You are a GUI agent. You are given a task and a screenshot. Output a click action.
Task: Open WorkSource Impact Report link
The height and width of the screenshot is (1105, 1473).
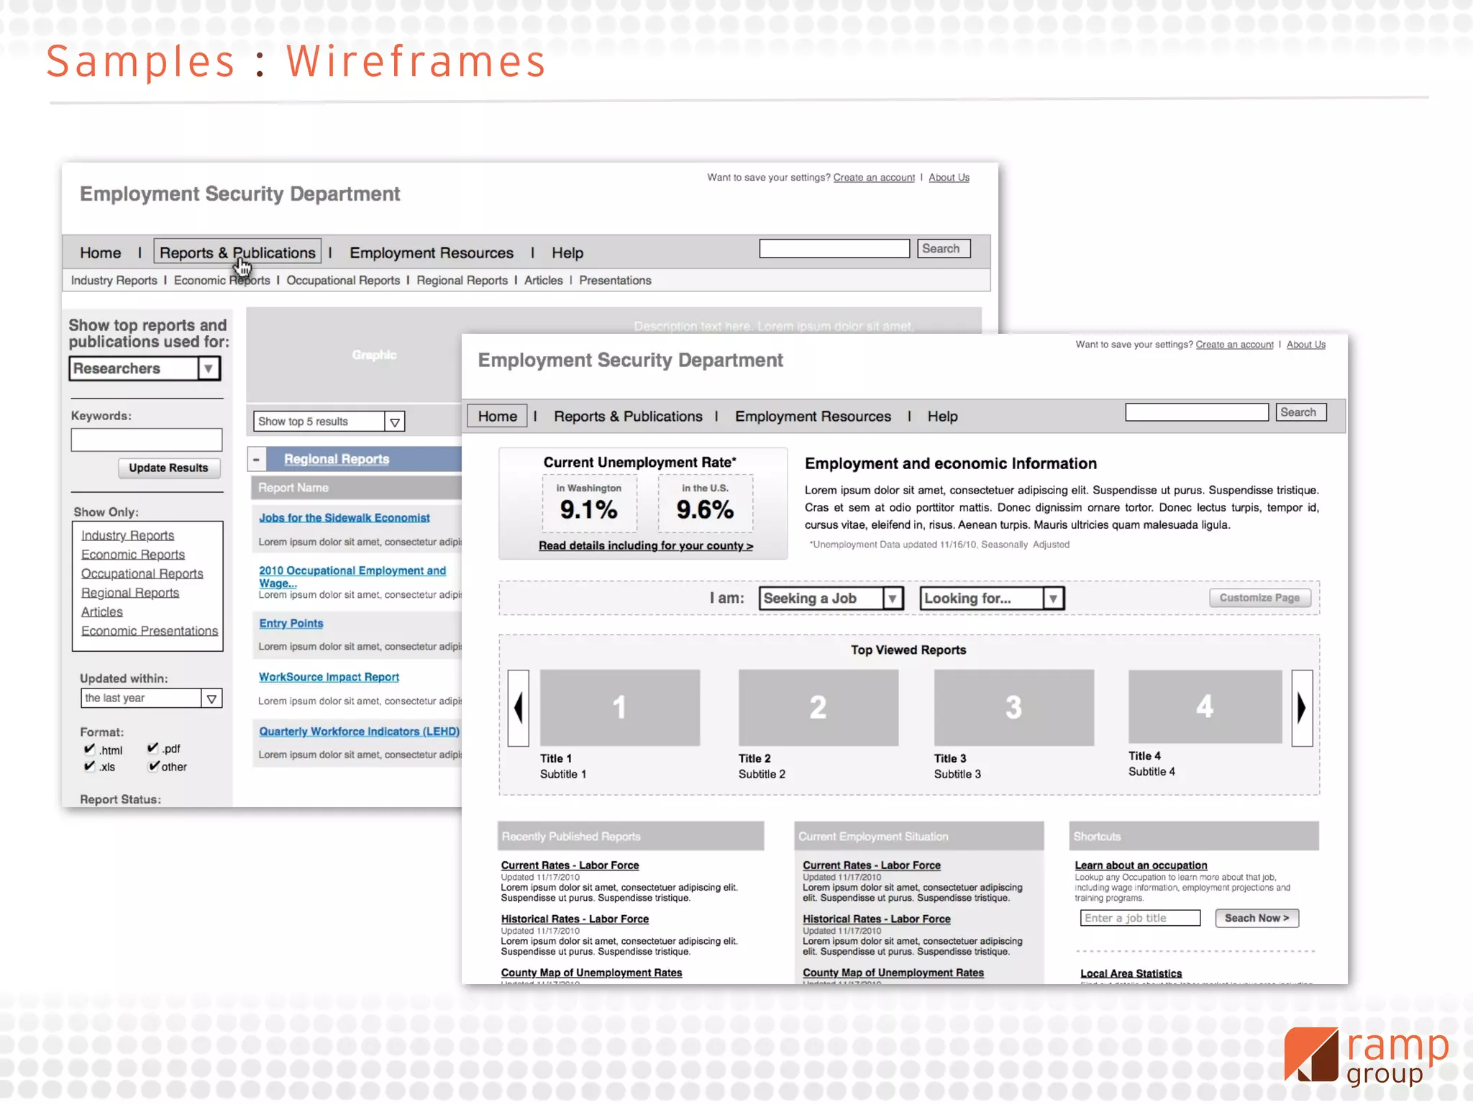pyautogui.click(x=329, y=678)
